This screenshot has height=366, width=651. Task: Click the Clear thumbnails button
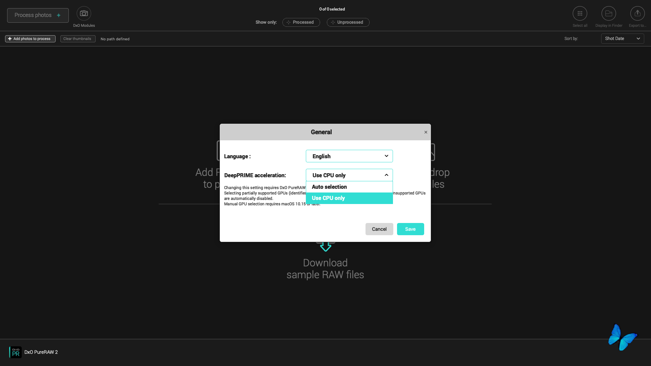tap(78, 39)
